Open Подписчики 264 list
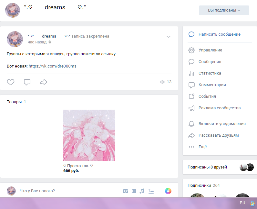Image resolution: width=257 pixels, height=209 pixels. (x=204, y=186)
